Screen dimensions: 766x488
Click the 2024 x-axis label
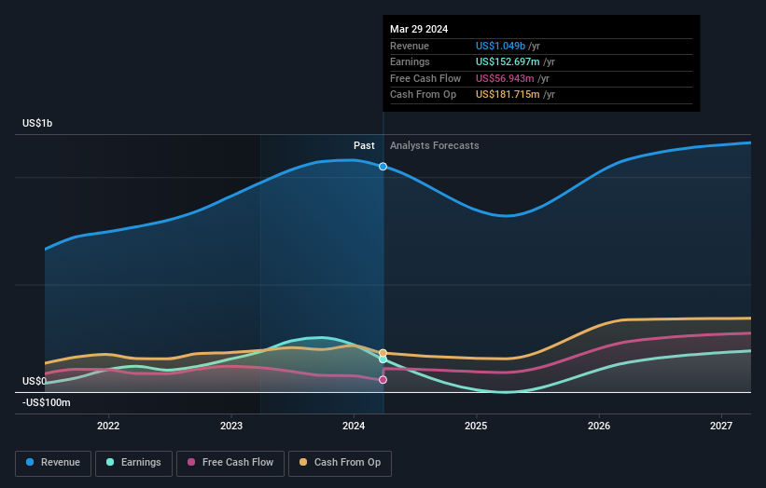(x=354, y=426)
